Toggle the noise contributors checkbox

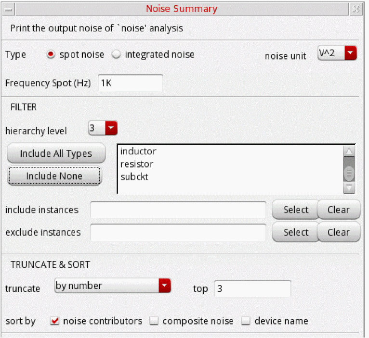click(55, 321)
